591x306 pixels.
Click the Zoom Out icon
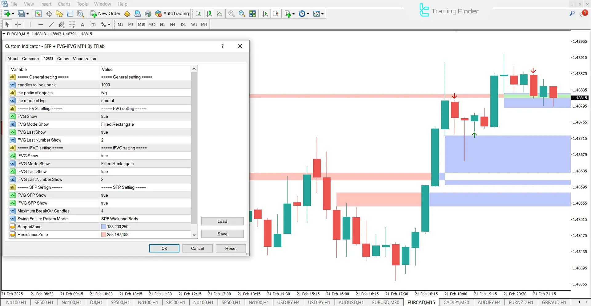click(x=242, y=14)
